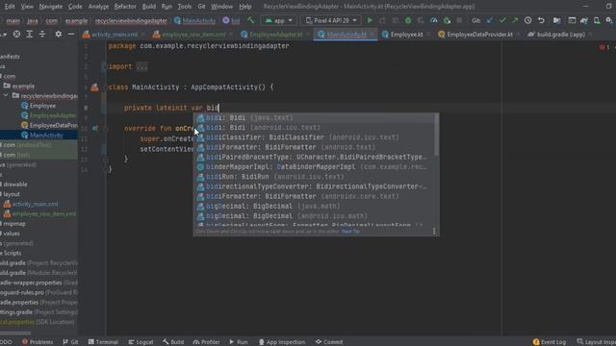Click the project panel horizontal scrollbar

15,334
